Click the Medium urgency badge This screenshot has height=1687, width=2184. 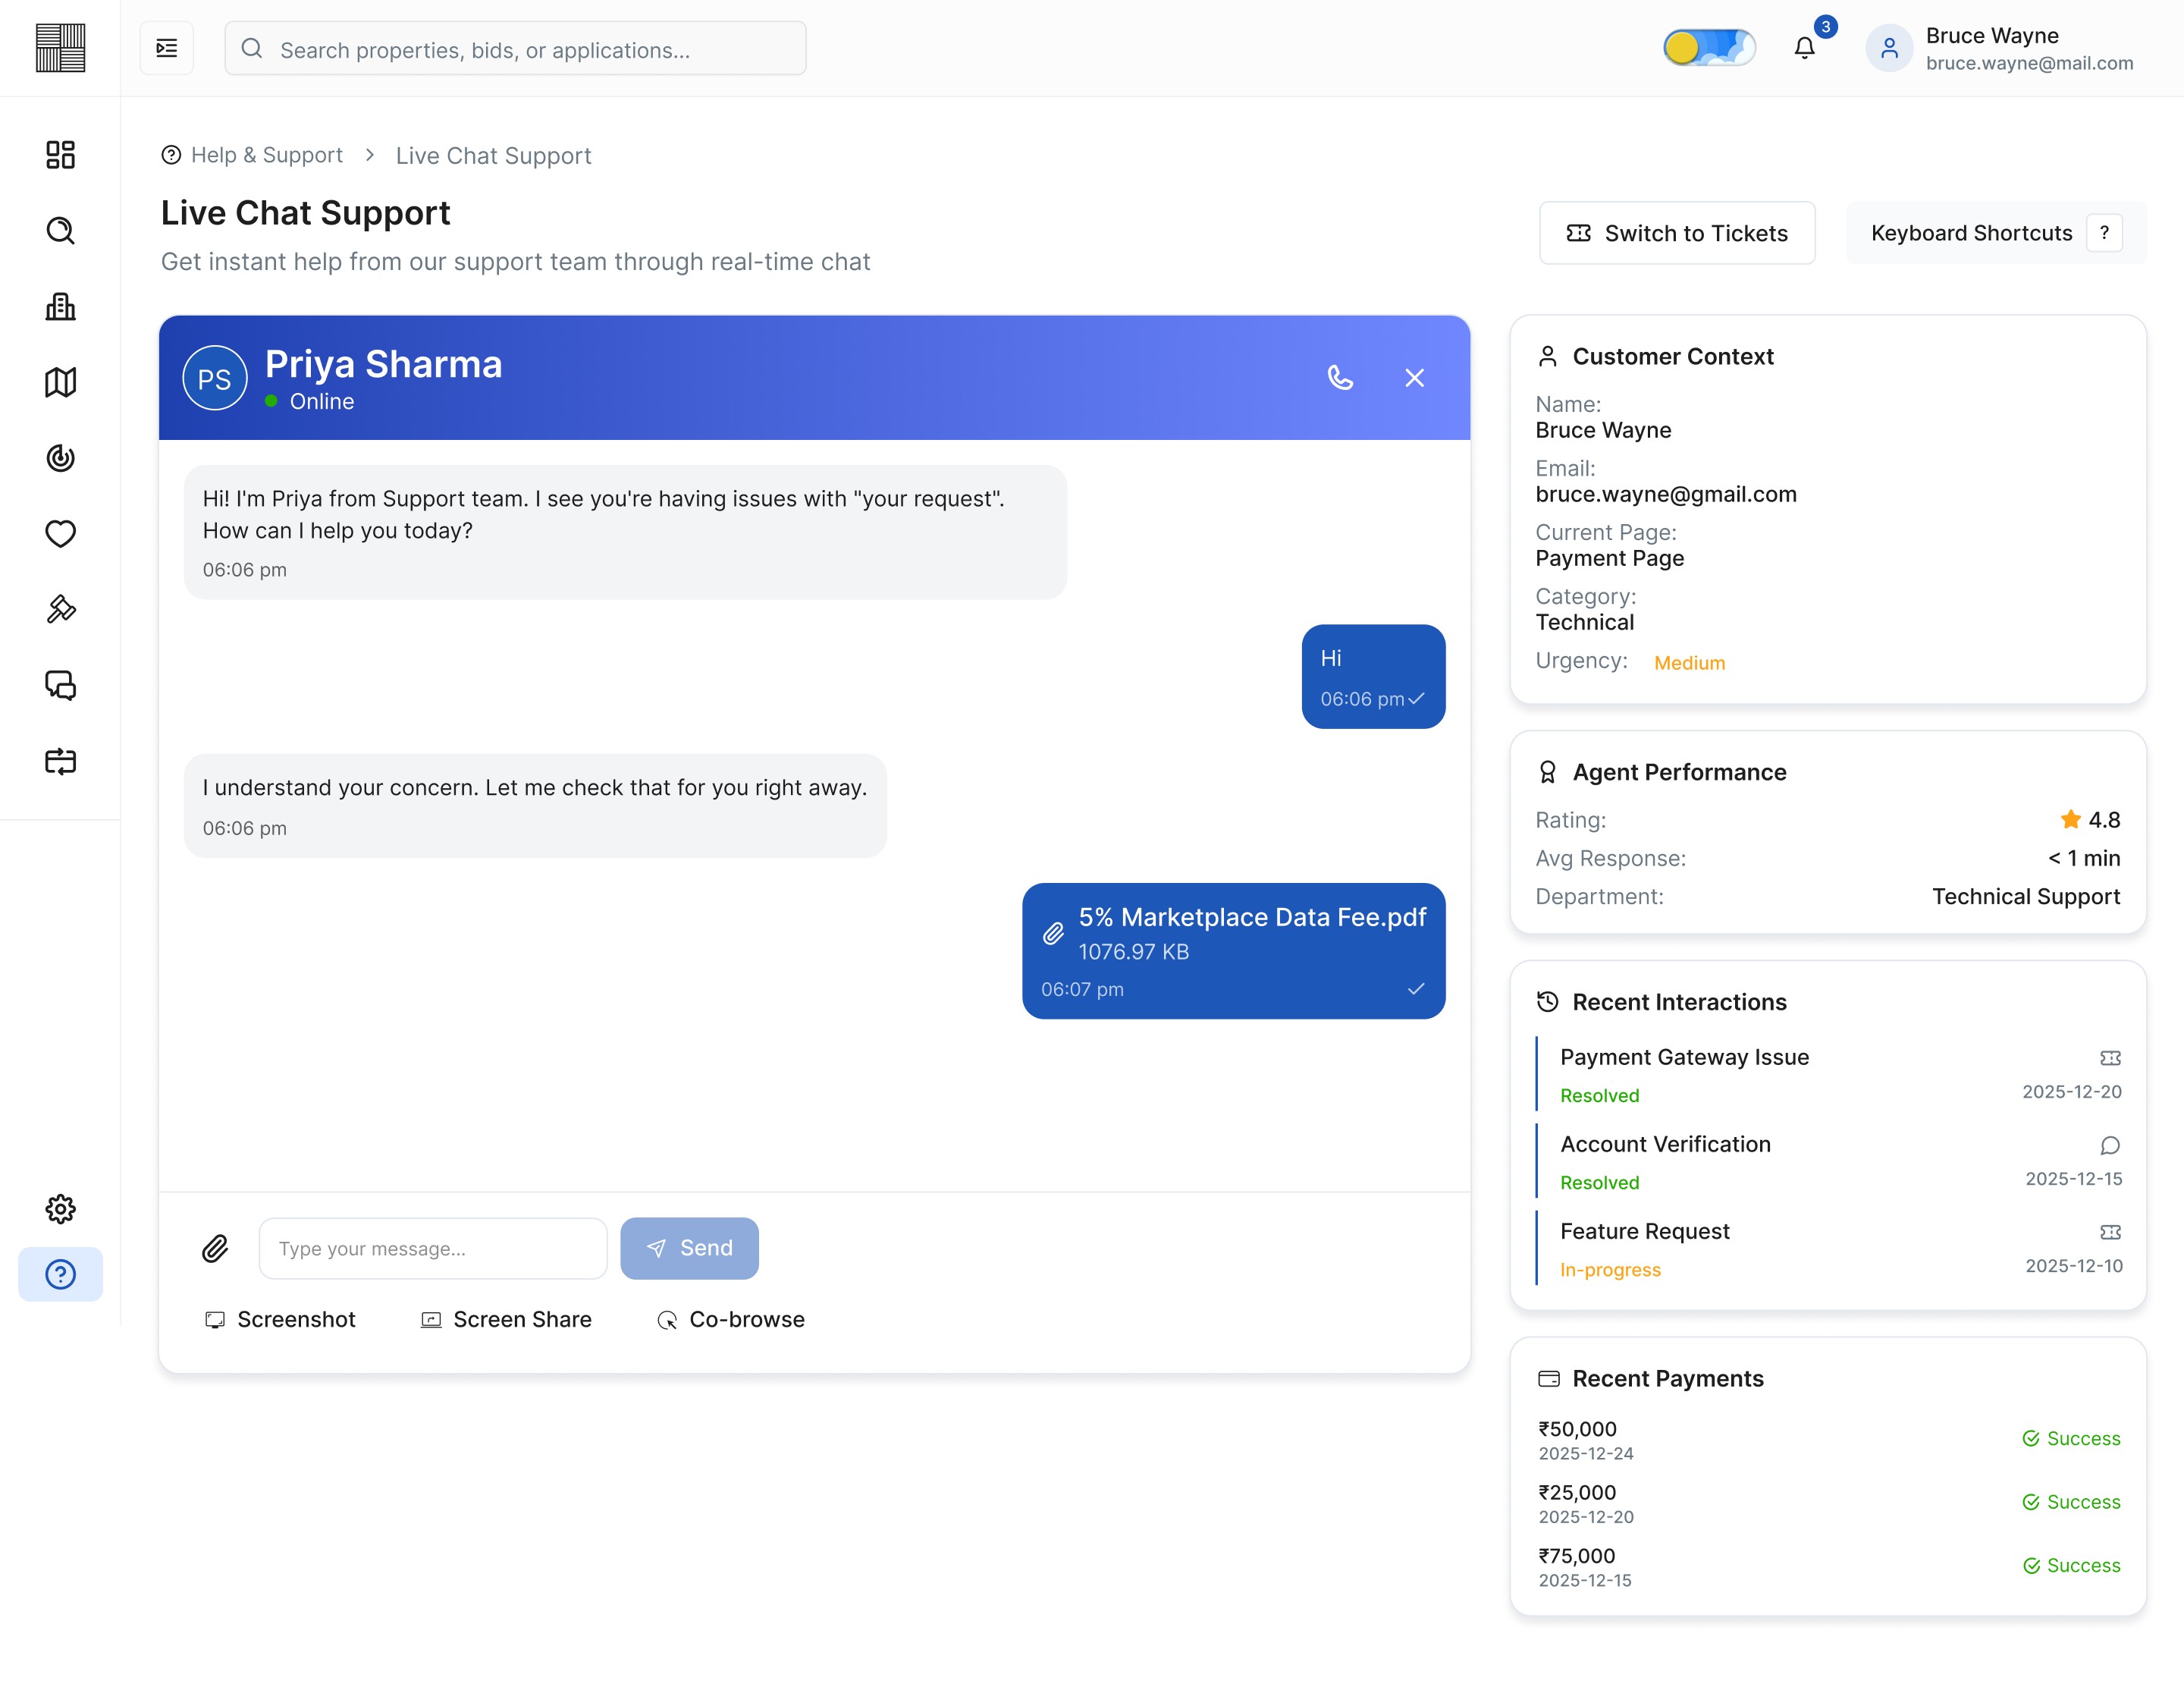1689,663
